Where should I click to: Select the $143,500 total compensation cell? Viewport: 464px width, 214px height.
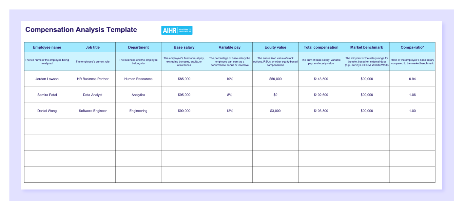[x=321, y=79]
